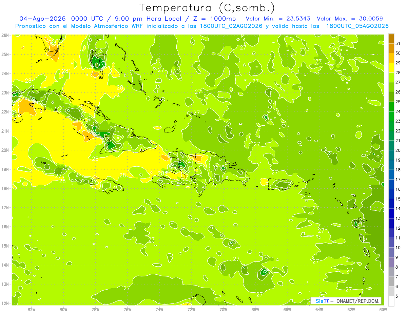This screenshot has height=314, width=407.
Task: Click the color scale value "22"
Action: (398, 131)
